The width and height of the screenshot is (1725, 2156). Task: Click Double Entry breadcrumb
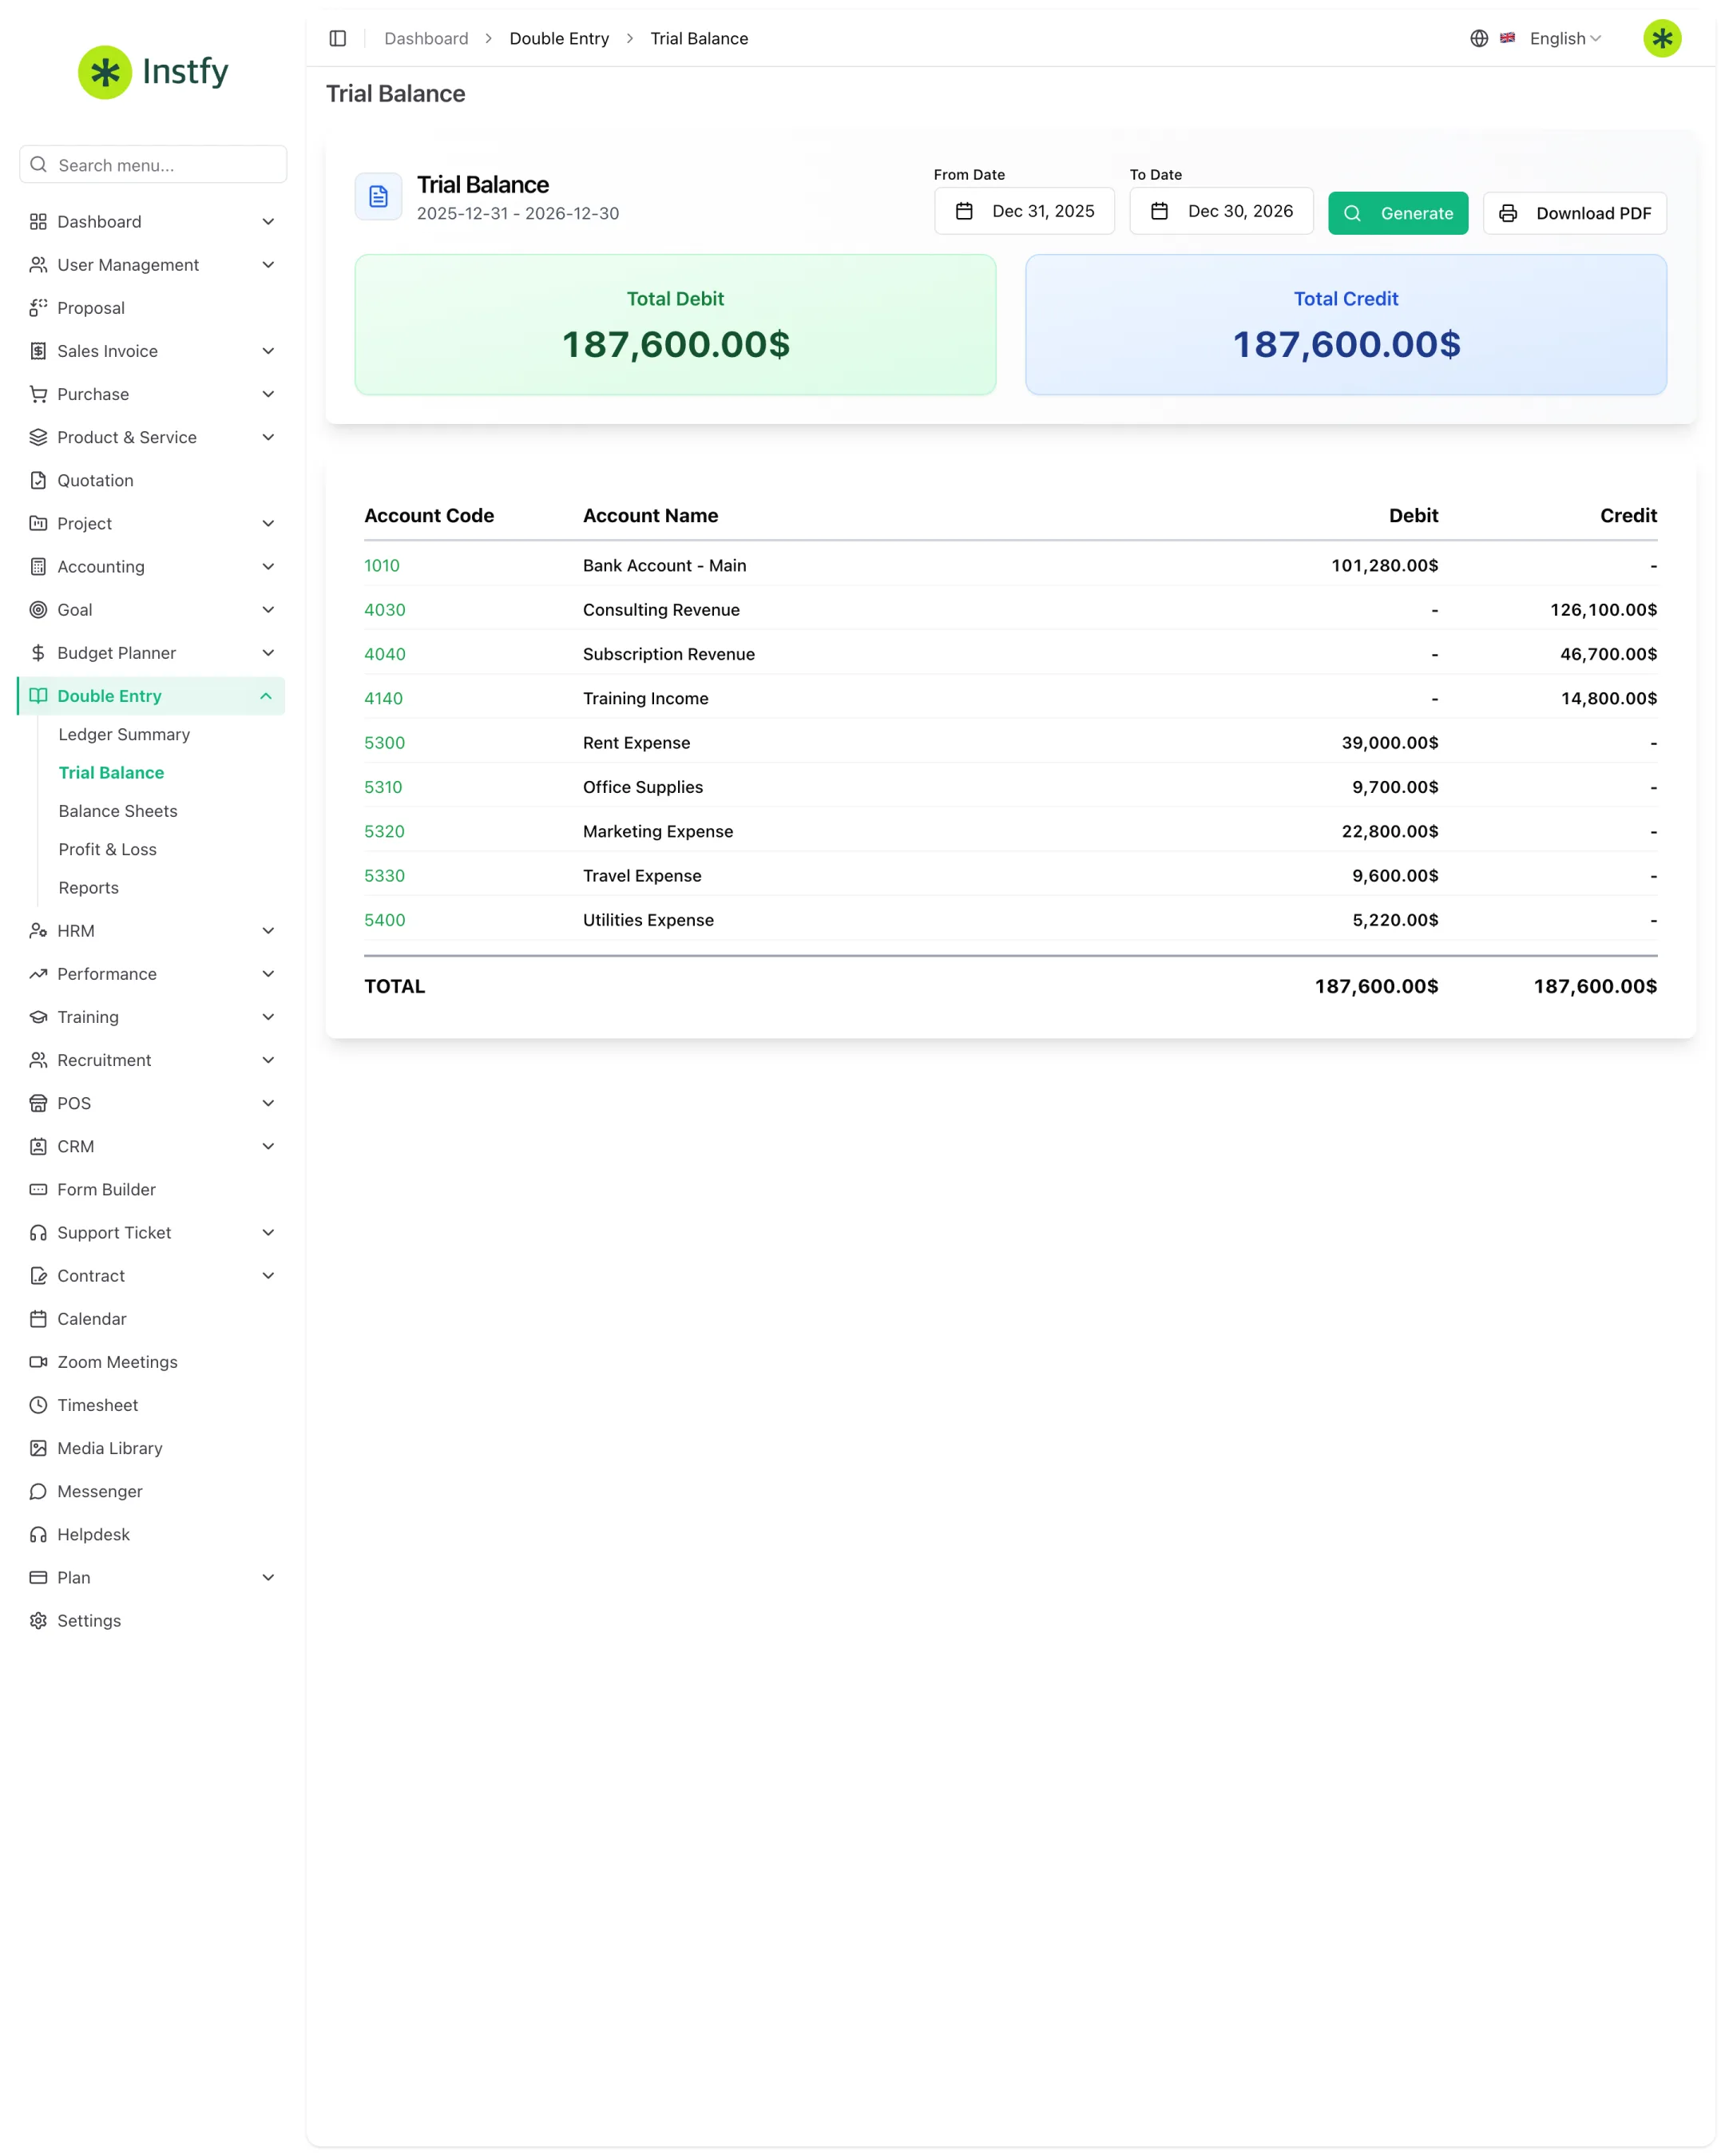click(559, 38)
